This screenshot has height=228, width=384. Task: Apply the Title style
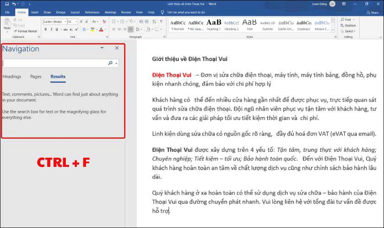(250, 25)
